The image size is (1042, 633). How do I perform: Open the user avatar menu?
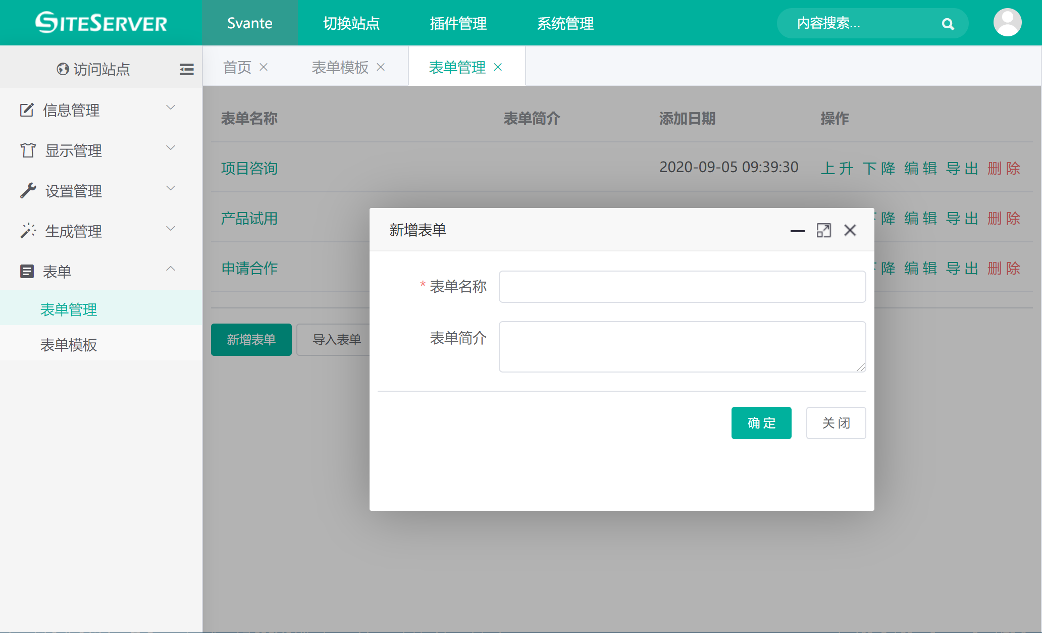tap(1007, 23)
